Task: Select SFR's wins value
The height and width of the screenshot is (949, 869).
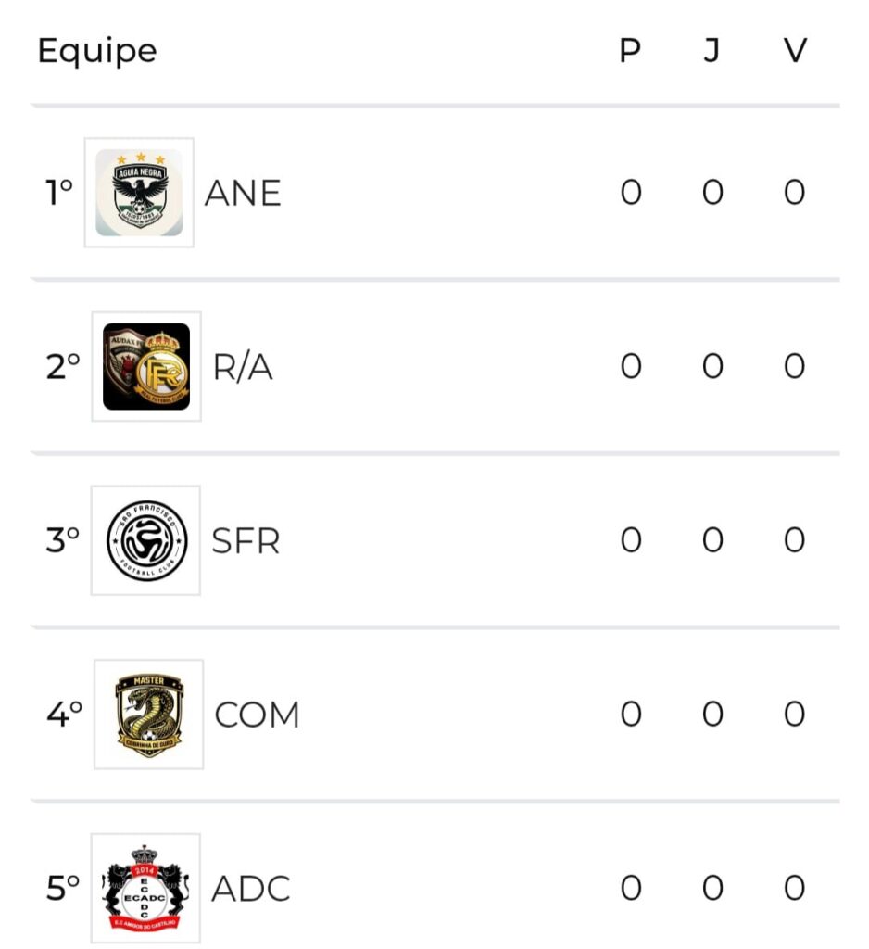Action: coord(794,540)
